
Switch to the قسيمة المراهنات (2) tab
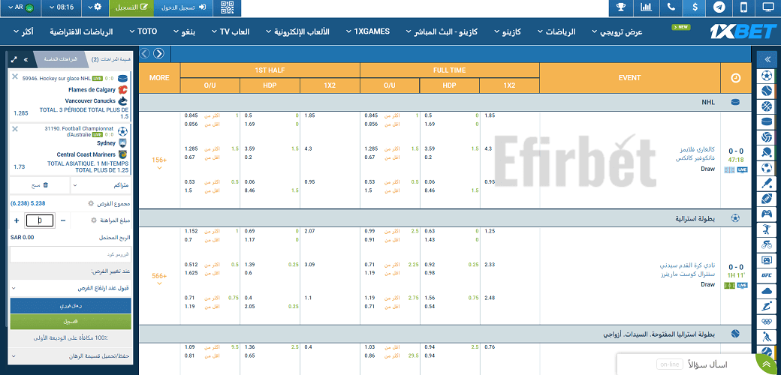point(111,59)
